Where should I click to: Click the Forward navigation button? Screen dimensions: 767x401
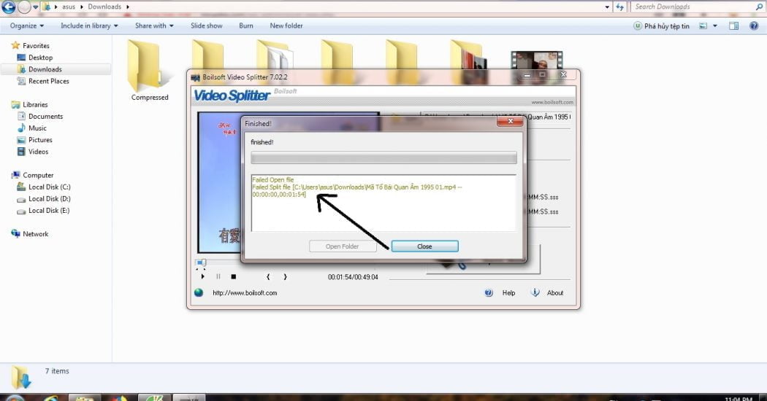tap(24, 7)
